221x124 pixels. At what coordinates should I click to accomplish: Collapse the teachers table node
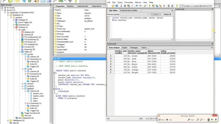point(22,89)
